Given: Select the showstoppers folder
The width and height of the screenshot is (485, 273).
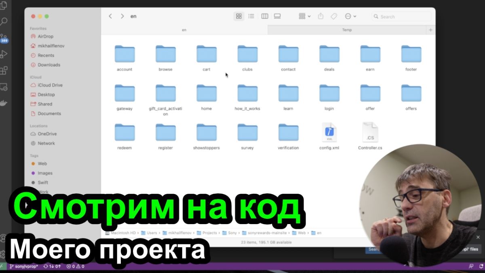Looking at the screenshot, I should (207, 133).
